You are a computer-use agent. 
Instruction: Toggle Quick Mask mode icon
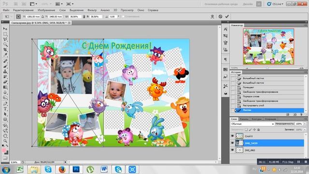[x=5, y=158]
